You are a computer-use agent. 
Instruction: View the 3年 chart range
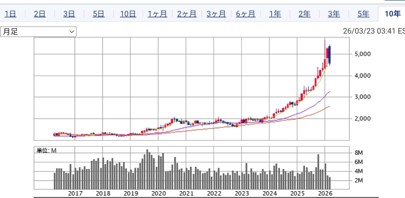pyautogui.click(x=334, y=14)
